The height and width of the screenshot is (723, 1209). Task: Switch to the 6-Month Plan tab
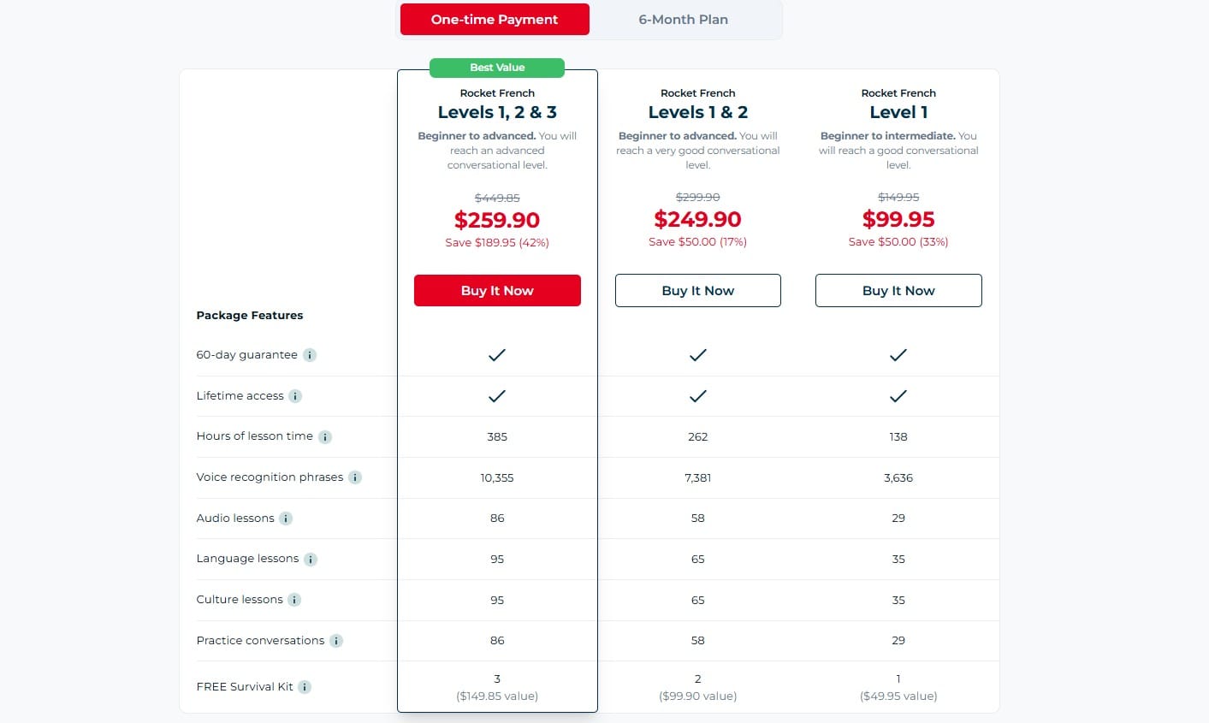point(683,20)
